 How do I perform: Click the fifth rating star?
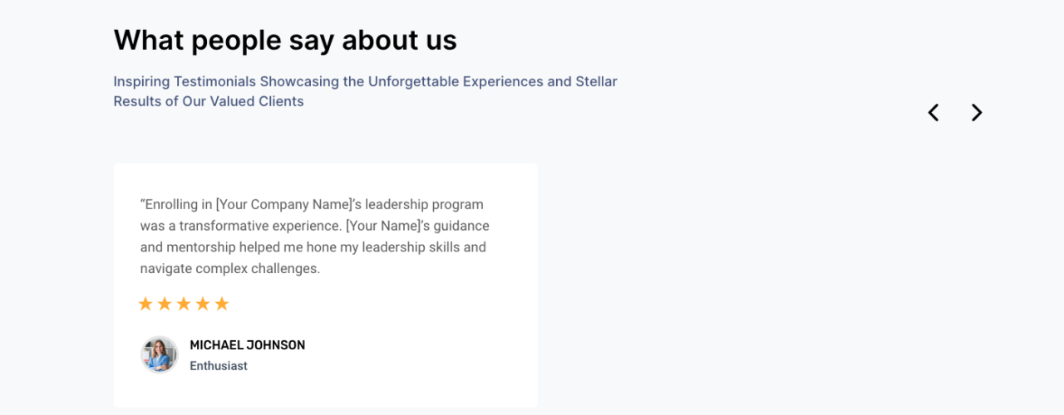[x=222, y=304]
